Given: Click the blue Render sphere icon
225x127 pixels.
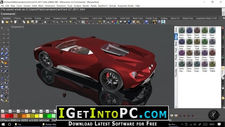Looking at the screenshot, I should coord(130,22).
